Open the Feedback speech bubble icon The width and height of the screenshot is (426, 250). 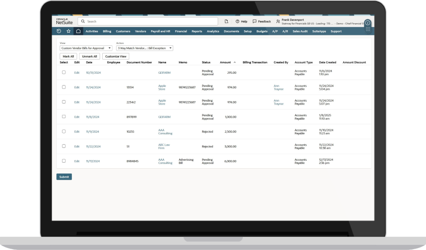tap(255, 21)
